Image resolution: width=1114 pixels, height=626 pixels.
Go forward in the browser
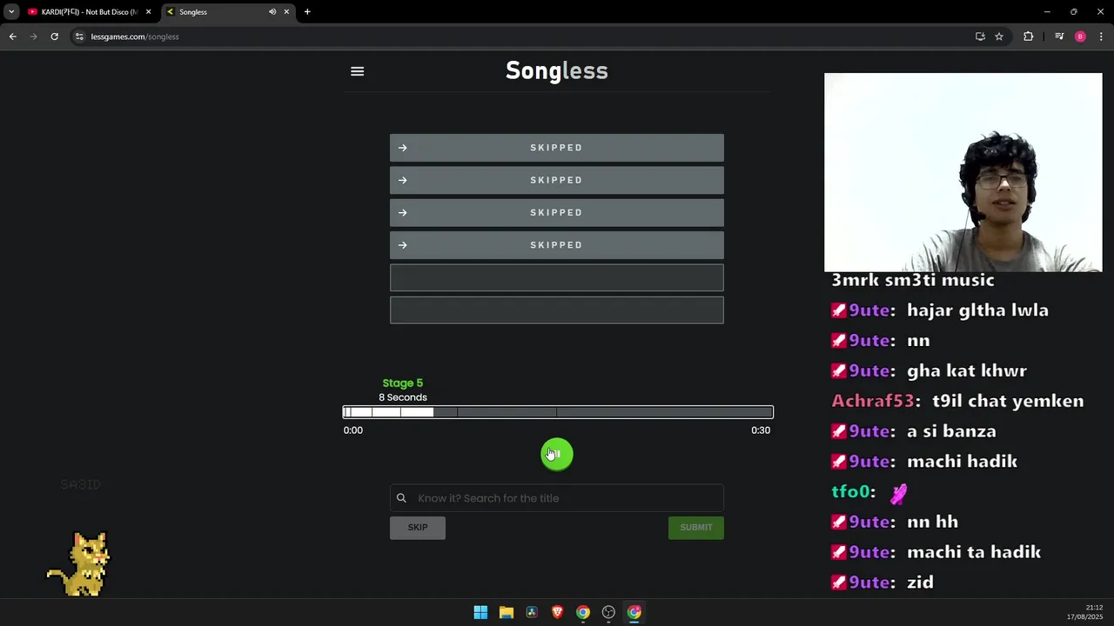pyautogui.click(x=33, y=37)
